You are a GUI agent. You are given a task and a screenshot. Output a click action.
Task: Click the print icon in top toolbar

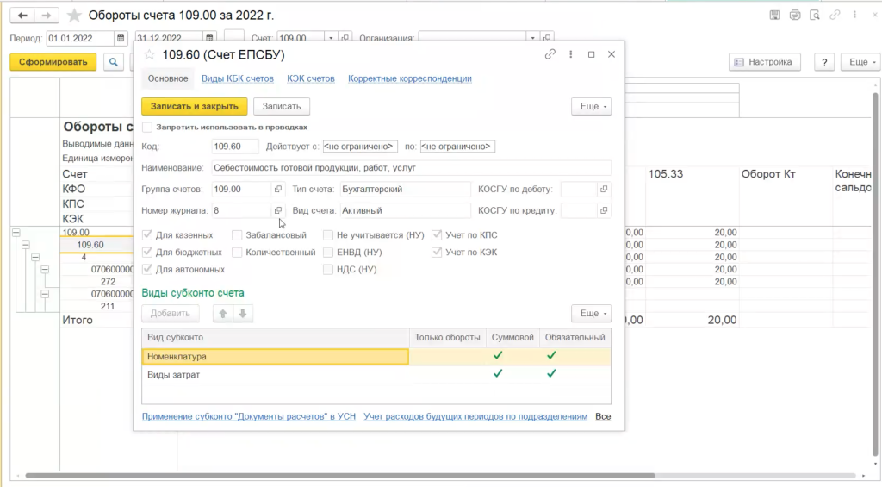tap(795, 16)
